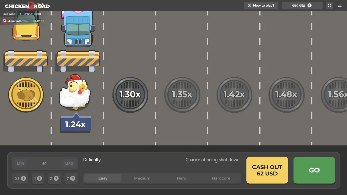This screenshot has height=195, width=347.
Task: Select Hardcore difficulty
Action: (x=221, y=178)
